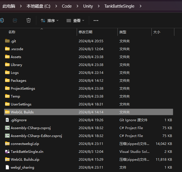Click the ProjectSettings folder name
Image resolution: width=182 pixels, height=172 pixels.
pyautogui.click(x=23, y=89)
